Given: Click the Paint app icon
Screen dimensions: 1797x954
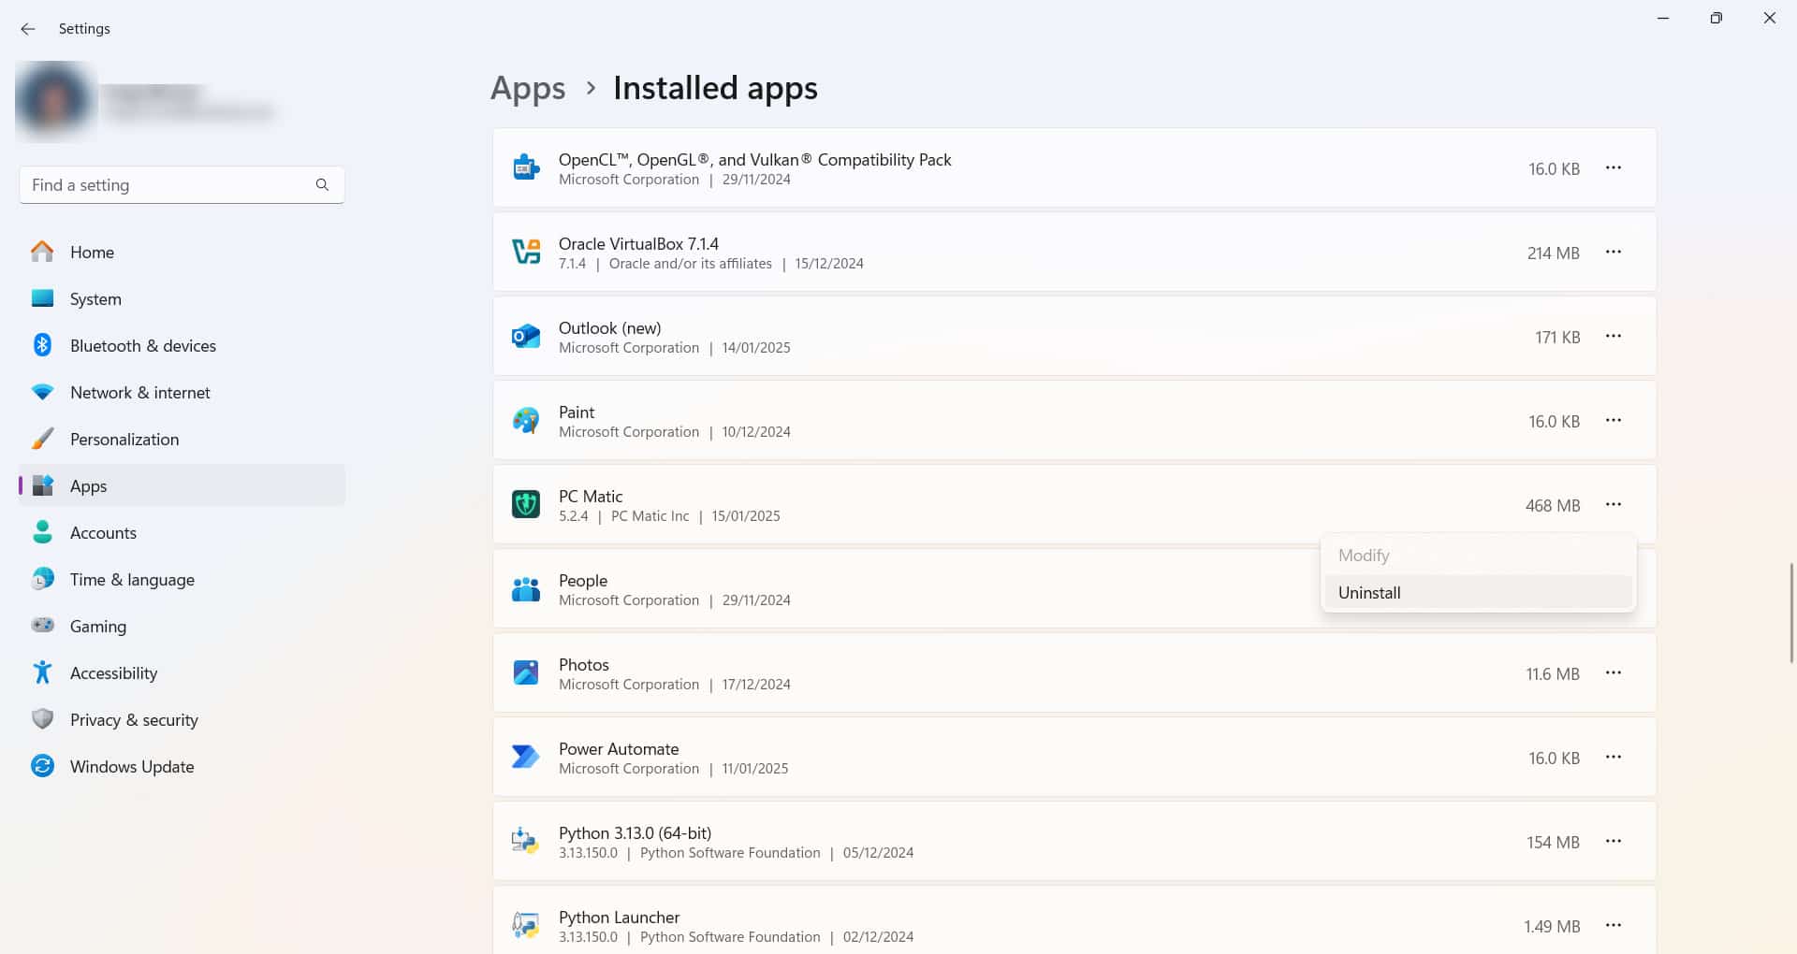Looking at the screenshot, I should (526, 420).
